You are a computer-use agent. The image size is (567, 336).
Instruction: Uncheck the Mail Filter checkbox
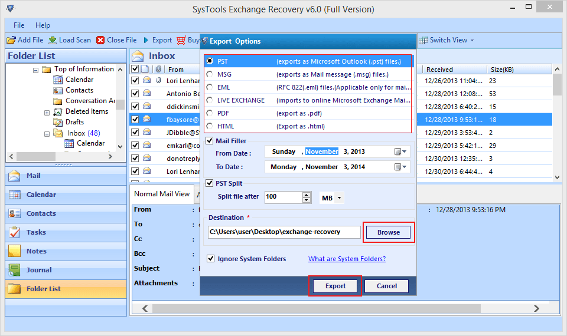click(210, 141)
